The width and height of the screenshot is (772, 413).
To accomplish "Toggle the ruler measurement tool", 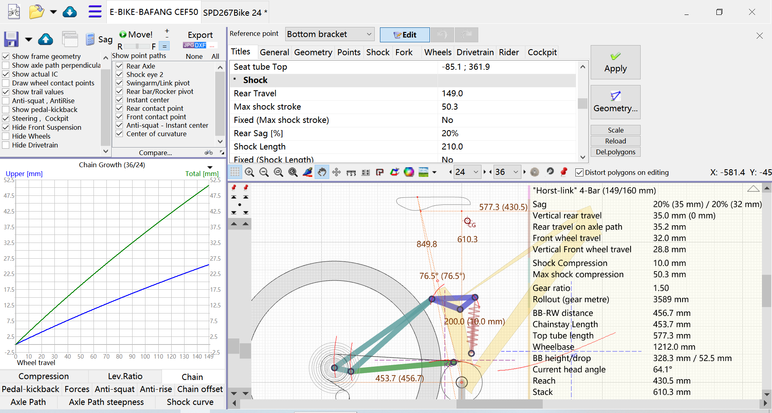I will click(351, 172).
